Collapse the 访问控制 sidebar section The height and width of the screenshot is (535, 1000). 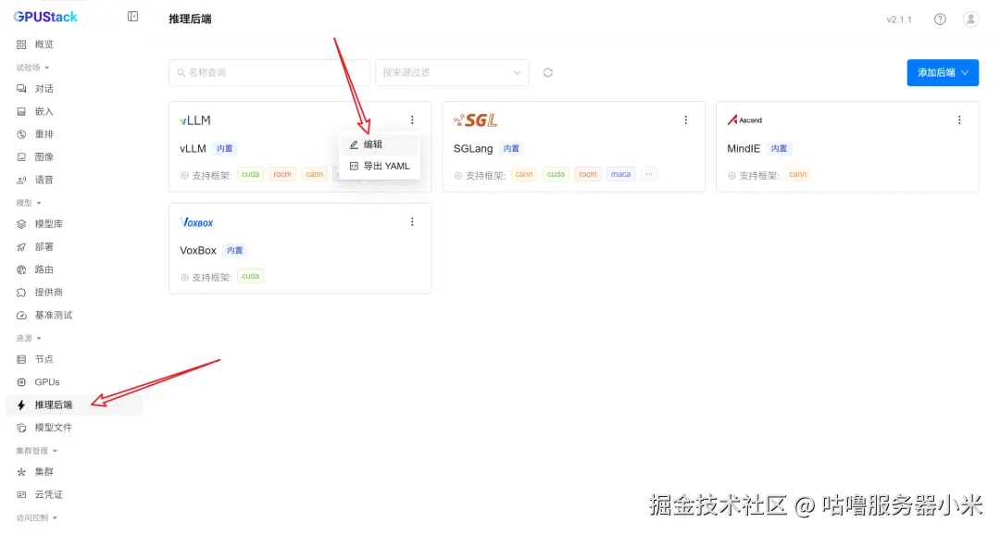36,517
